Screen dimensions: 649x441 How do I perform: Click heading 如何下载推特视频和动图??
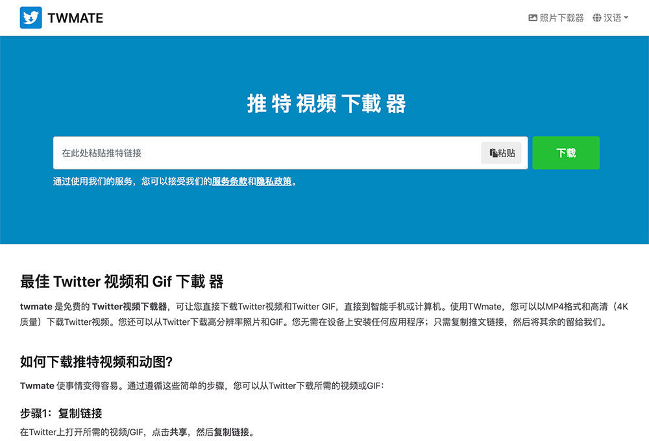point(96,362)
